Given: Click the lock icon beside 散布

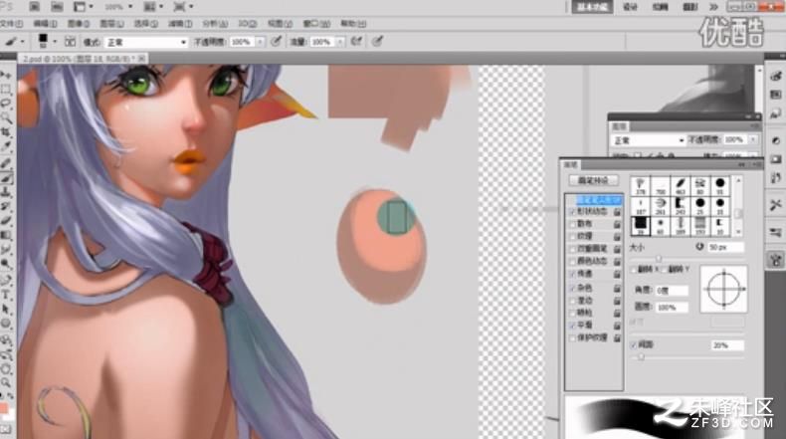Looking at the screenshot, I should click(x=617, y=224).
